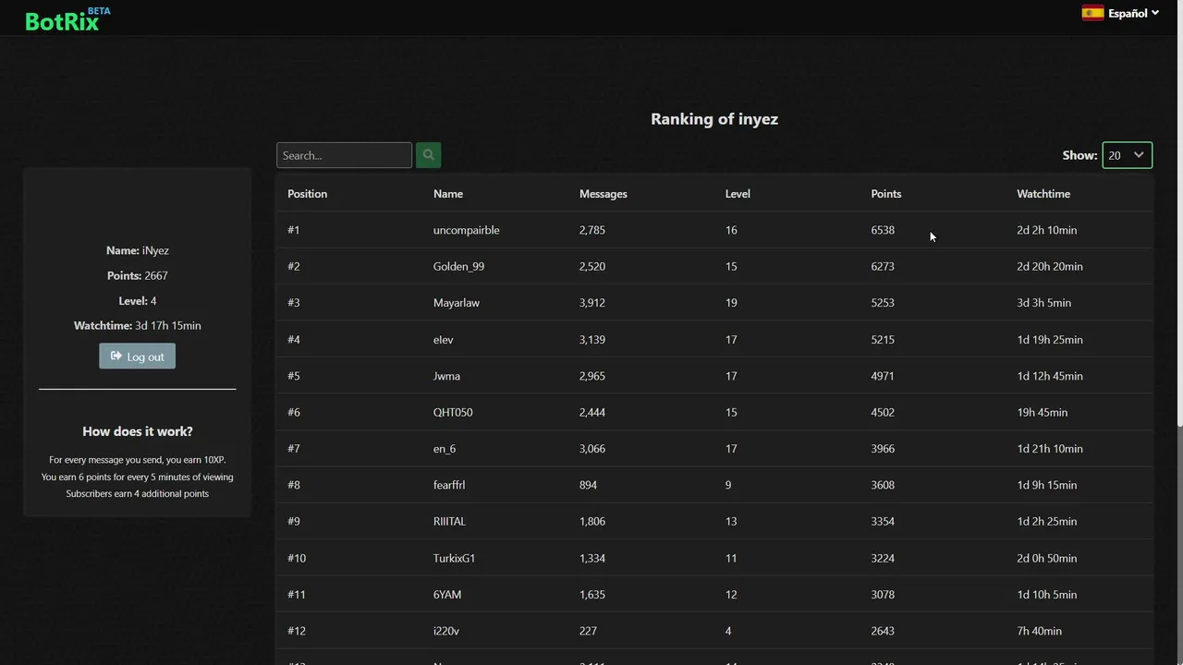Click the Name column header

click(448, 194)
